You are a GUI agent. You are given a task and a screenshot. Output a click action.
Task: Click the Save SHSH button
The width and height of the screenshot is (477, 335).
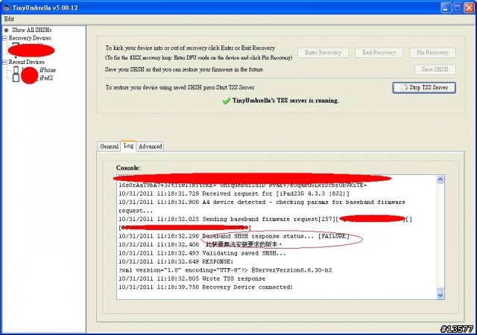(435, 70)
